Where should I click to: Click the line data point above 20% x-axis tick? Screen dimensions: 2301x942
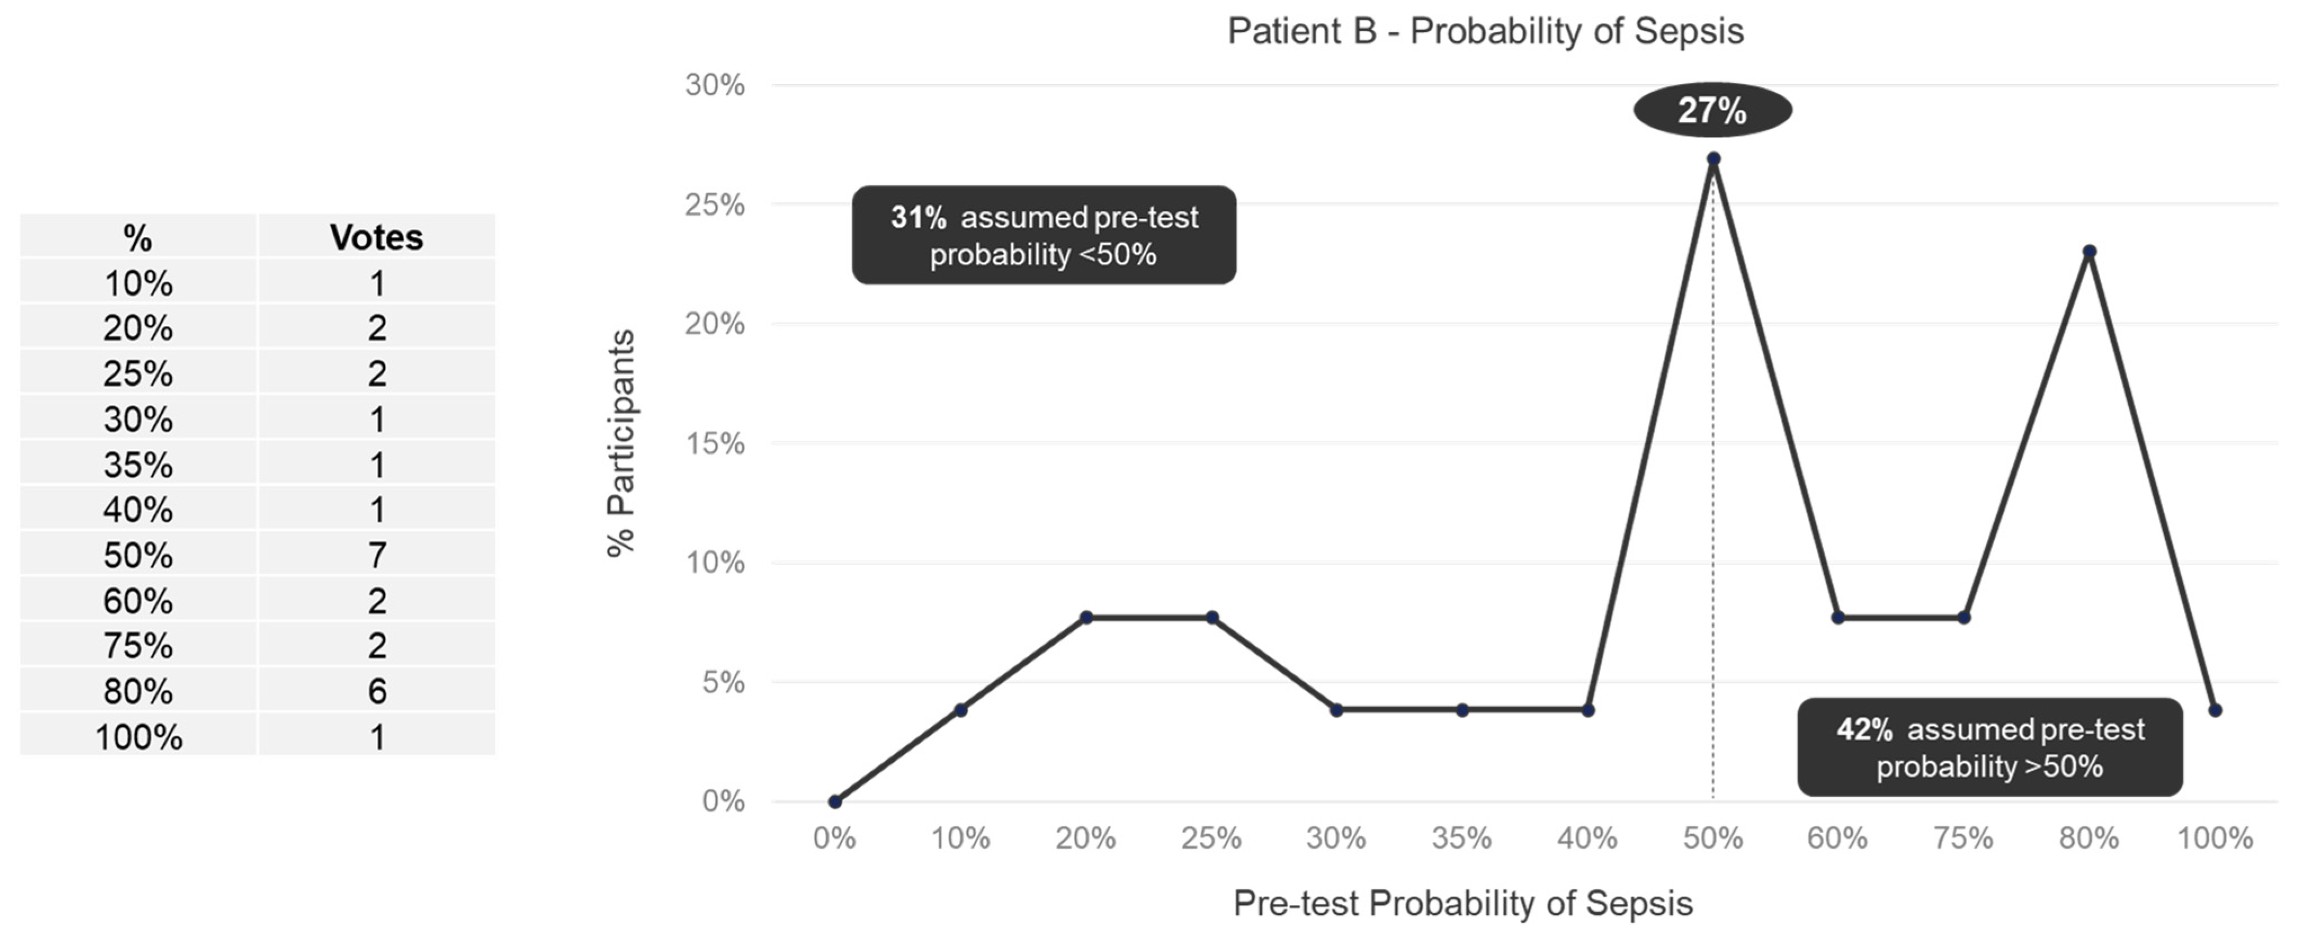(x=1086, y=618)
